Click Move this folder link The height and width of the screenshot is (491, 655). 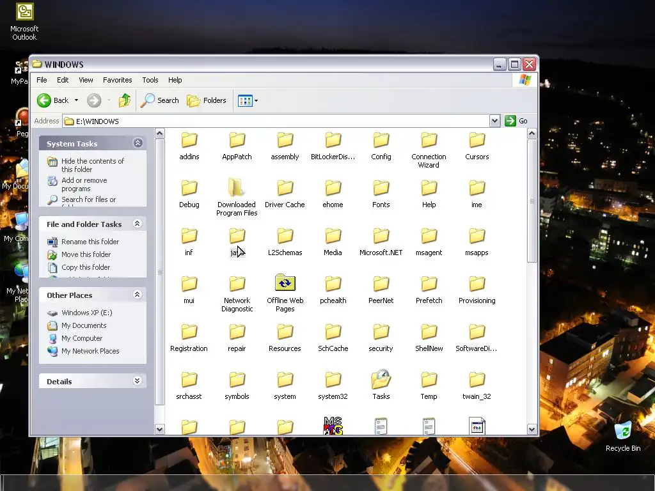click(x=86, y=254)
